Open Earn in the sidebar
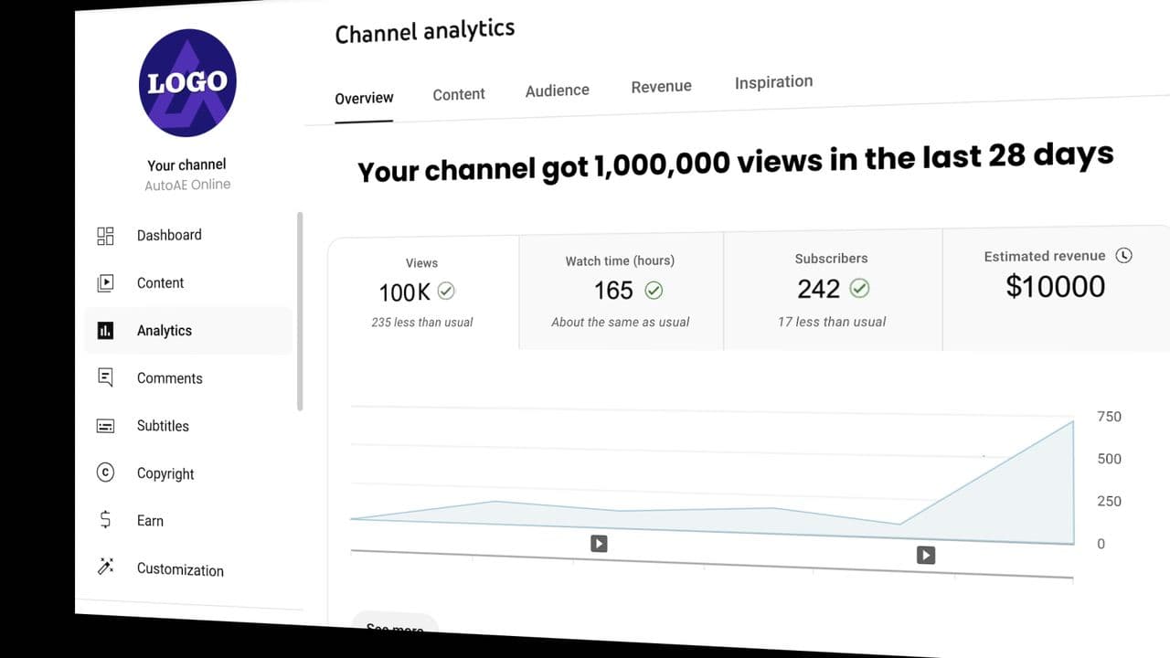This screenshot has height=658, width=1170. pos(150,521)
